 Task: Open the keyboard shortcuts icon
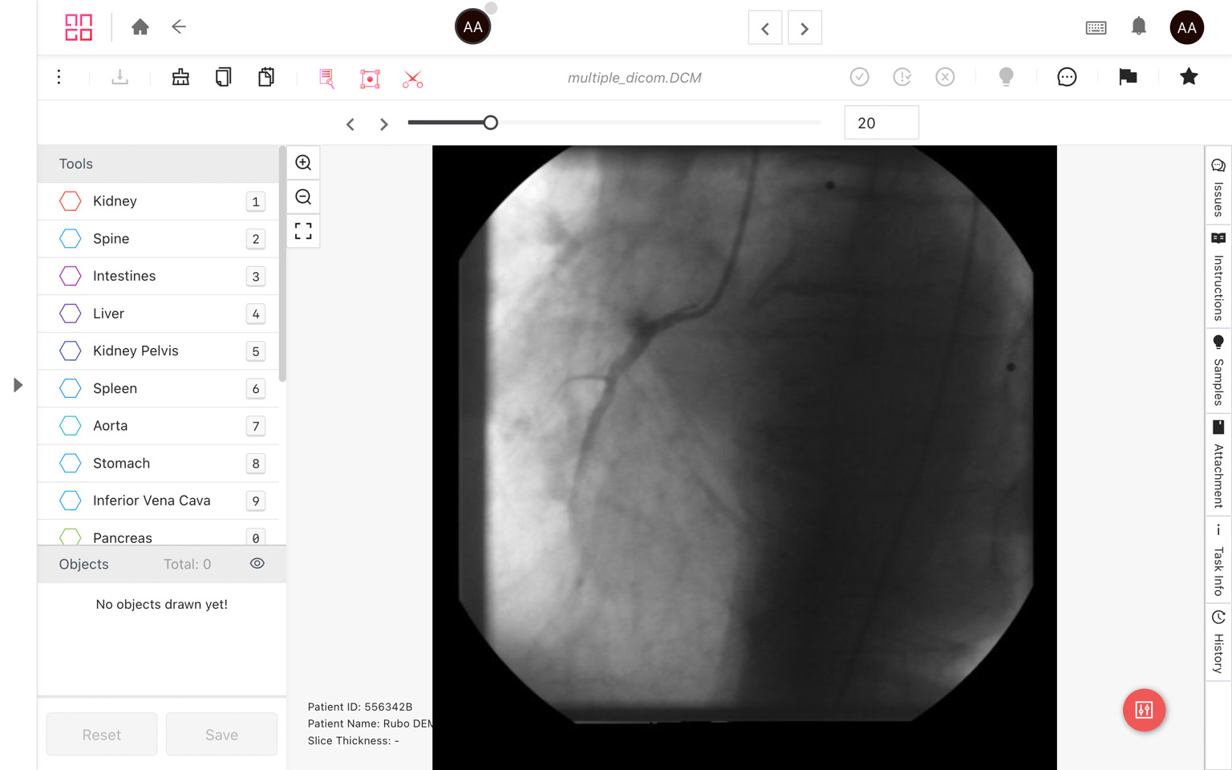pos(1096,28)
